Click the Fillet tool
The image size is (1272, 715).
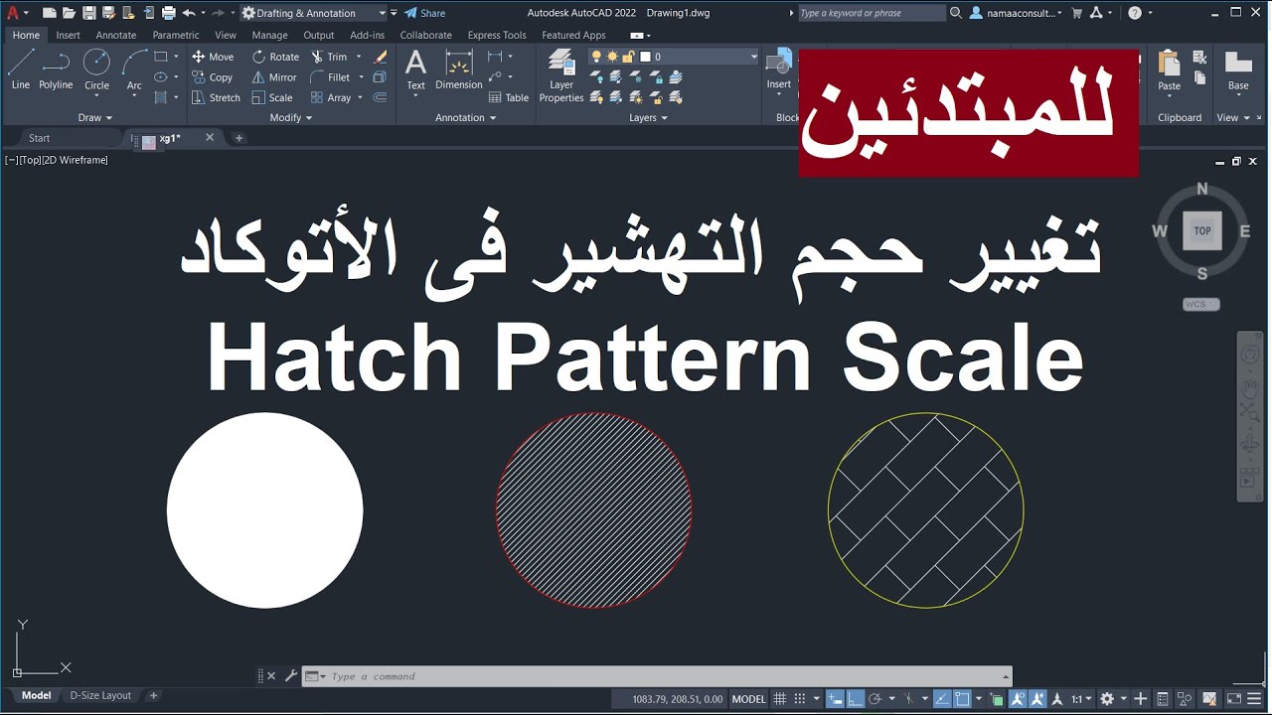coord(330,77)
